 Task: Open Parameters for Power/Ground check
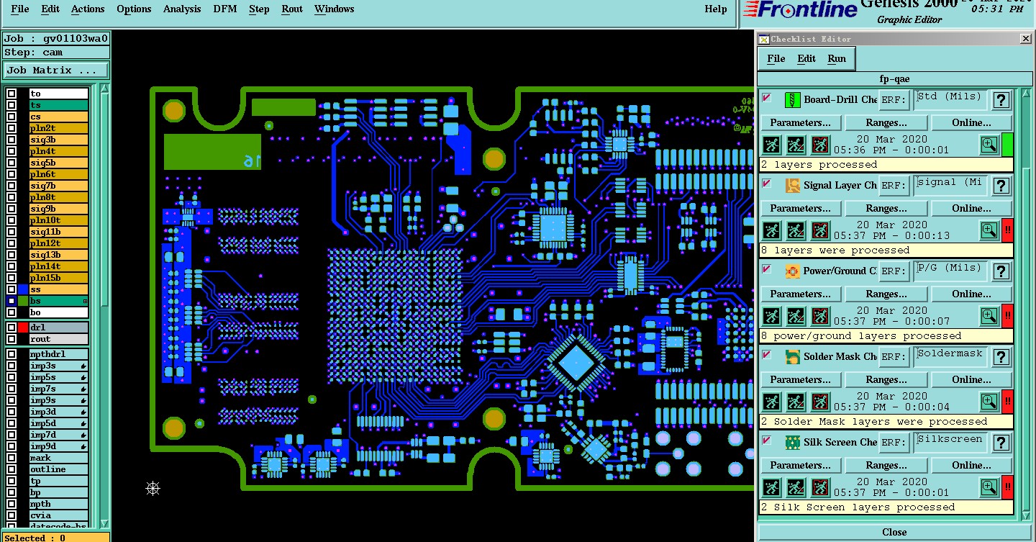point(801,294)
